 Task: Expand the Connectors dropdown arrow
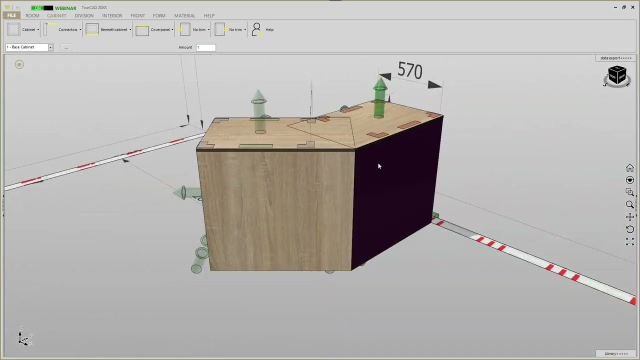(80, 30)
